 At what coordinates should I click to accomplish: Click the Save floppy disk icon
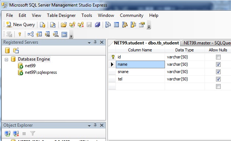(89, 25)
